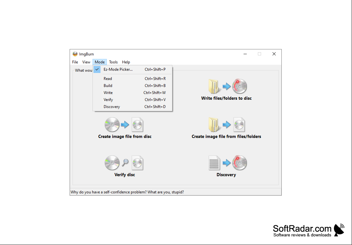
Task: Click image file icon above Create image from files/folders
Action: (239, 125)
